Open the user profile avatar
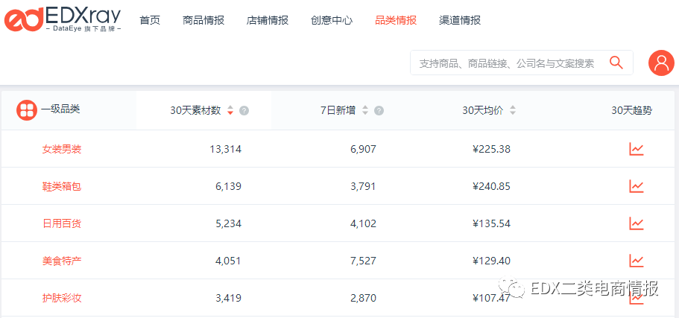The image size is (679, 318). coord(661,63)
